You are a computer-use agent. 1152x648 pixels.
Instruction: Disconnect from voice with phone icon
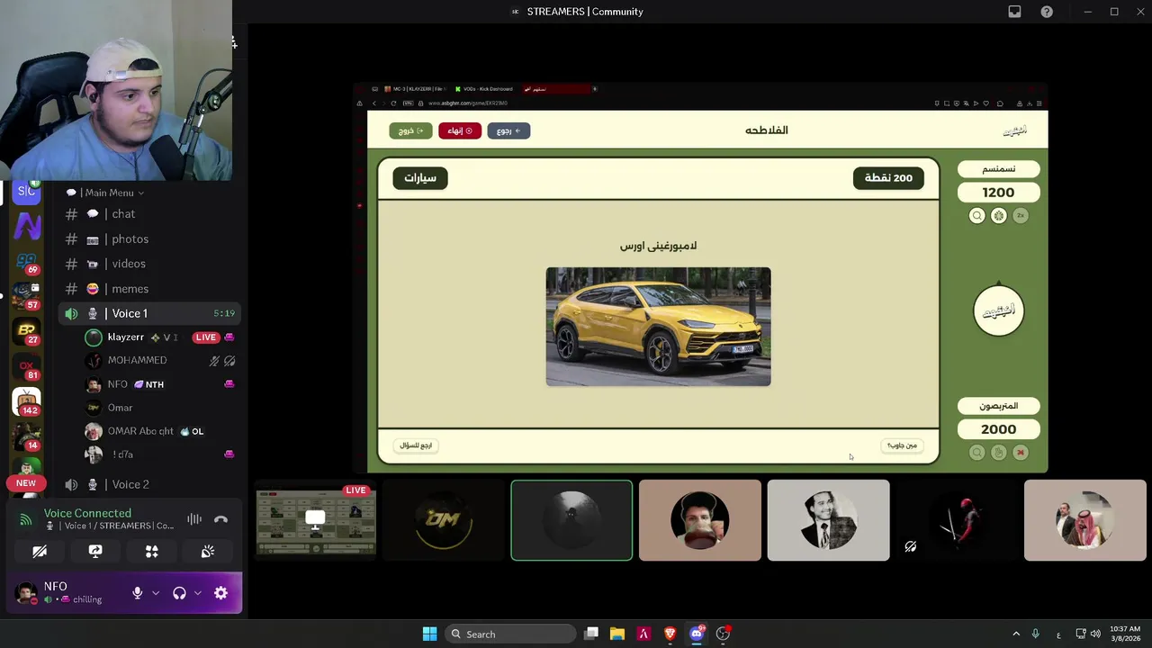(220, 519)
